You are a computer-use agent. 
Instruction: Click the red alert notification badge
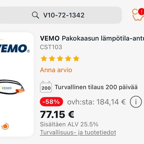point(141,12)
